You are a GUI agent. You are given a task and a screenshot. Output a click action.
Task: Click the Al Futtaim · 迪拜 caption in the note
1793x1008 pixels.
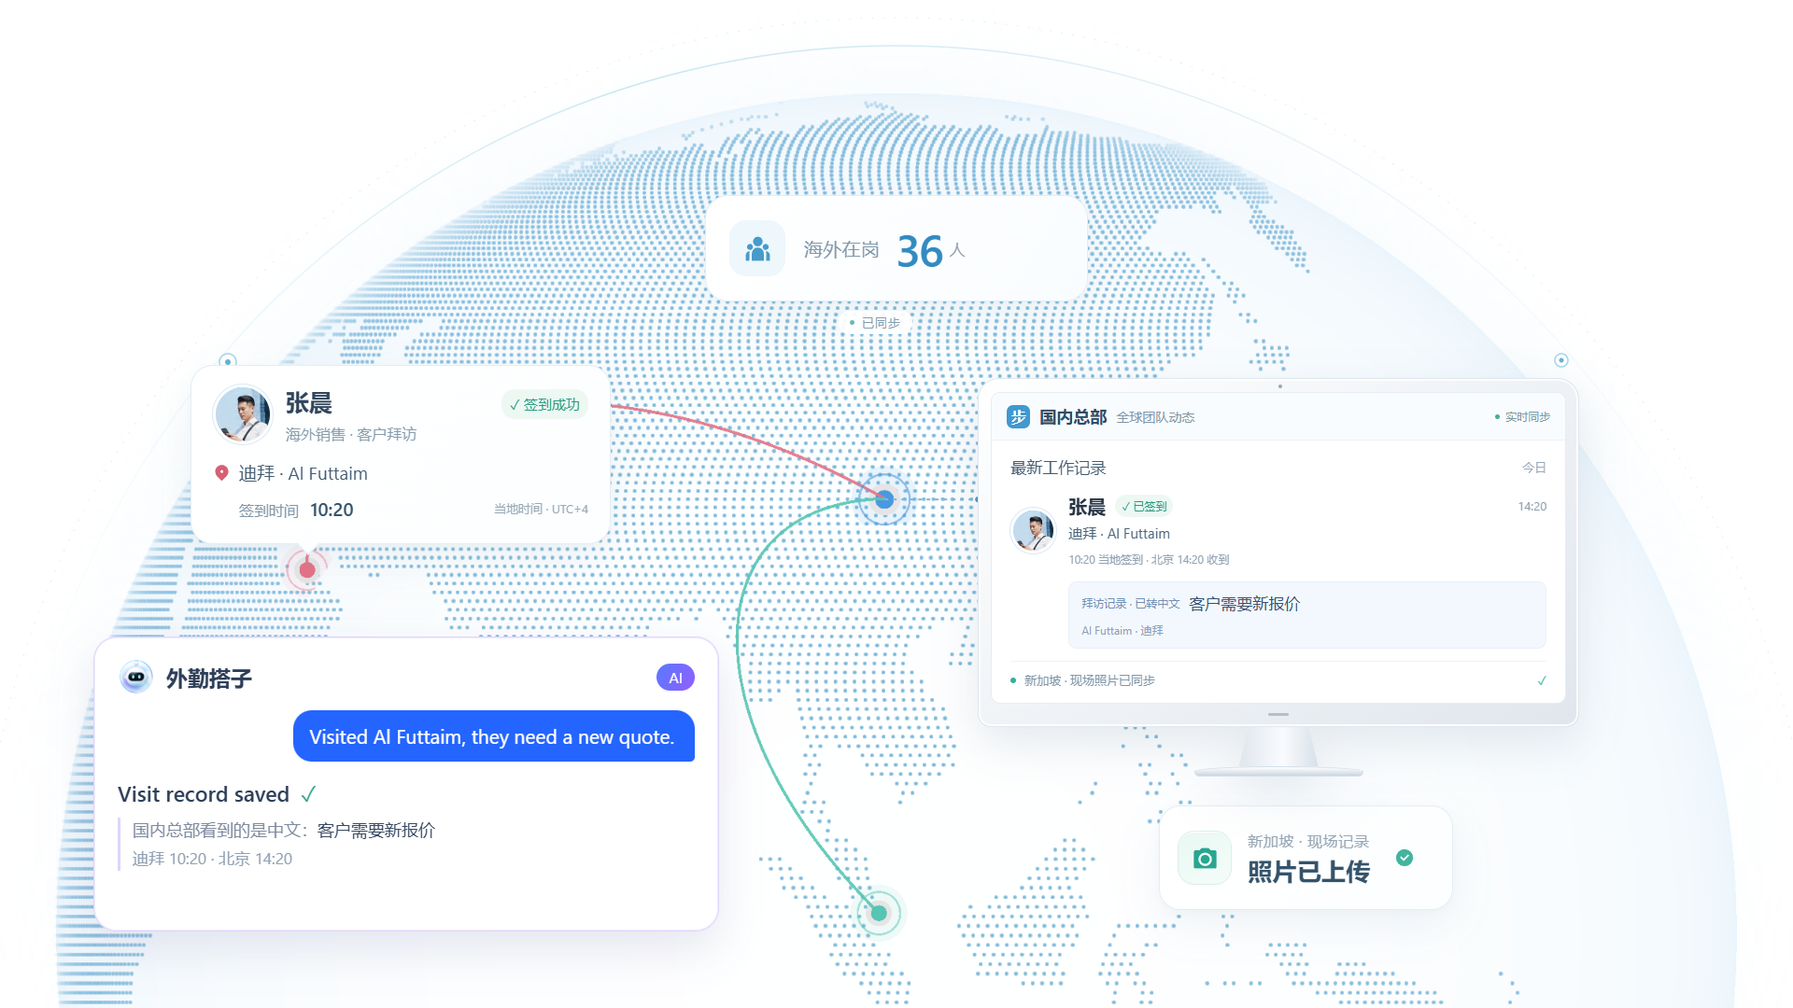tap(1122, 631)
